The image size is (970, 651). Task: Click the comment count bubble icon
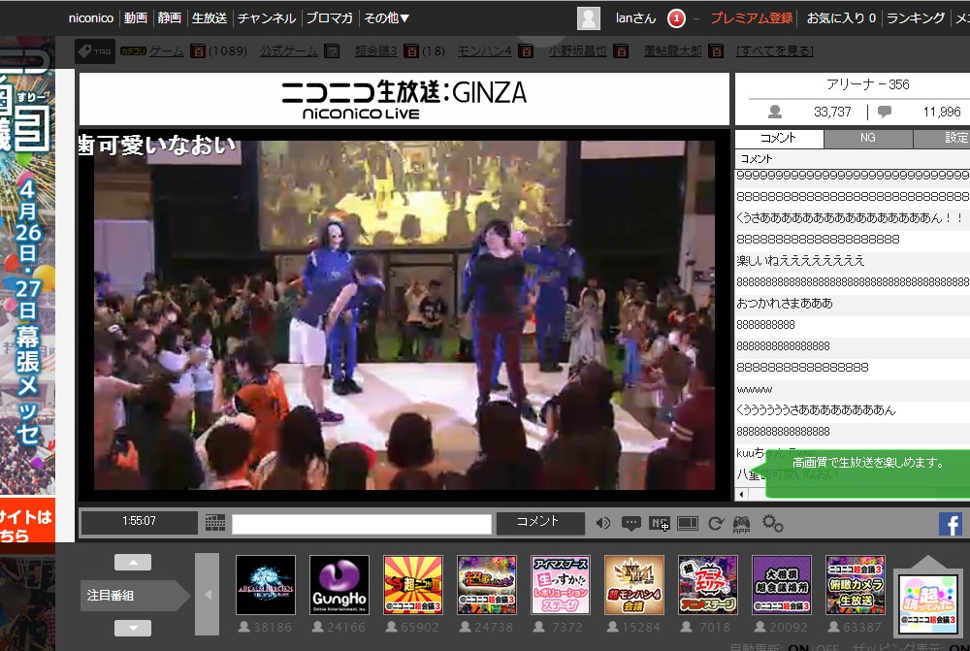pyautogui.click(x=885, y=112)
